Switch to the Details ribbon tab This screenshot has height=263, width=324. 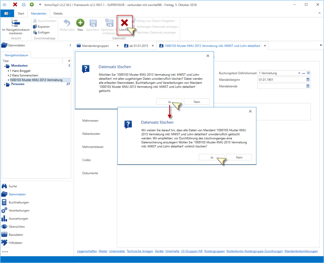tap(58, 13)
